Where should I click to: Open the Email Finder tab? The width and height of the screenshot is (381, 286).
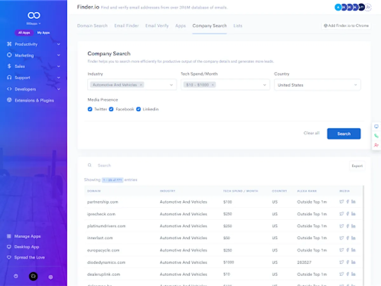click(x=126, y=26)
